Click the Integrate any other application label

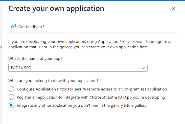(x=82, y=105)
